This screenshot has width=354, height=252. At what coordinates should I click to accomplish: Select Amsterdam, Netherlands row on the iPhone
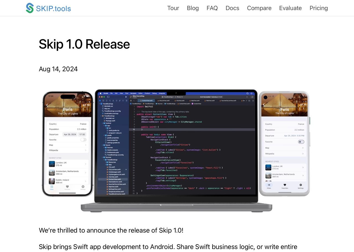coord(68,173)
